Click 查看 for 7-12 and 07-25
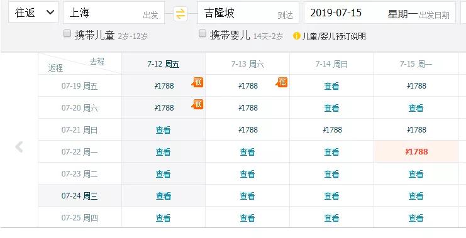 click(163, 218)
